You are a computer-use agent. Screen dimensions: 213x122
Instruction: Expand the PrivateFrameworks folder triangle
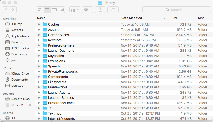point(39,72)
